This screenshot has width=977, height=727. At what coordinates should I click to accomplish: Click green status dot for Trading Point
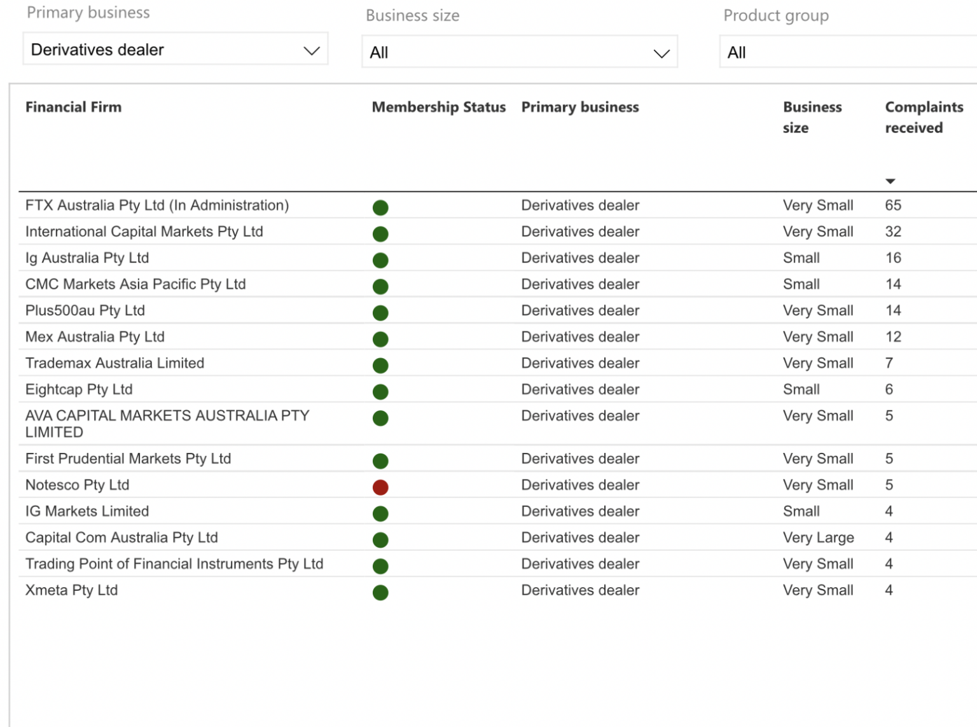(380, 566)
